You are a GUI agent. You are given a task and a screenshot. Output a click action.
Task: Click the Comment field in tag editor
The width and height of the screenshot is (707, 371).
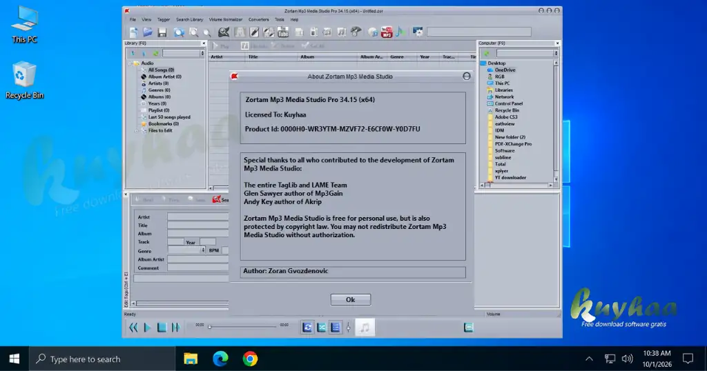(x=198, y=268)
